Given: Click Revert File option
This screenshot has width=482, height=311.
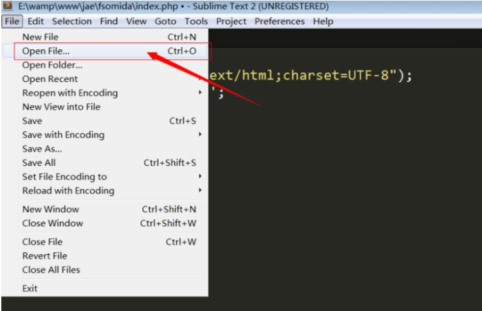Looking at the screenshot, I should (45, 256).
